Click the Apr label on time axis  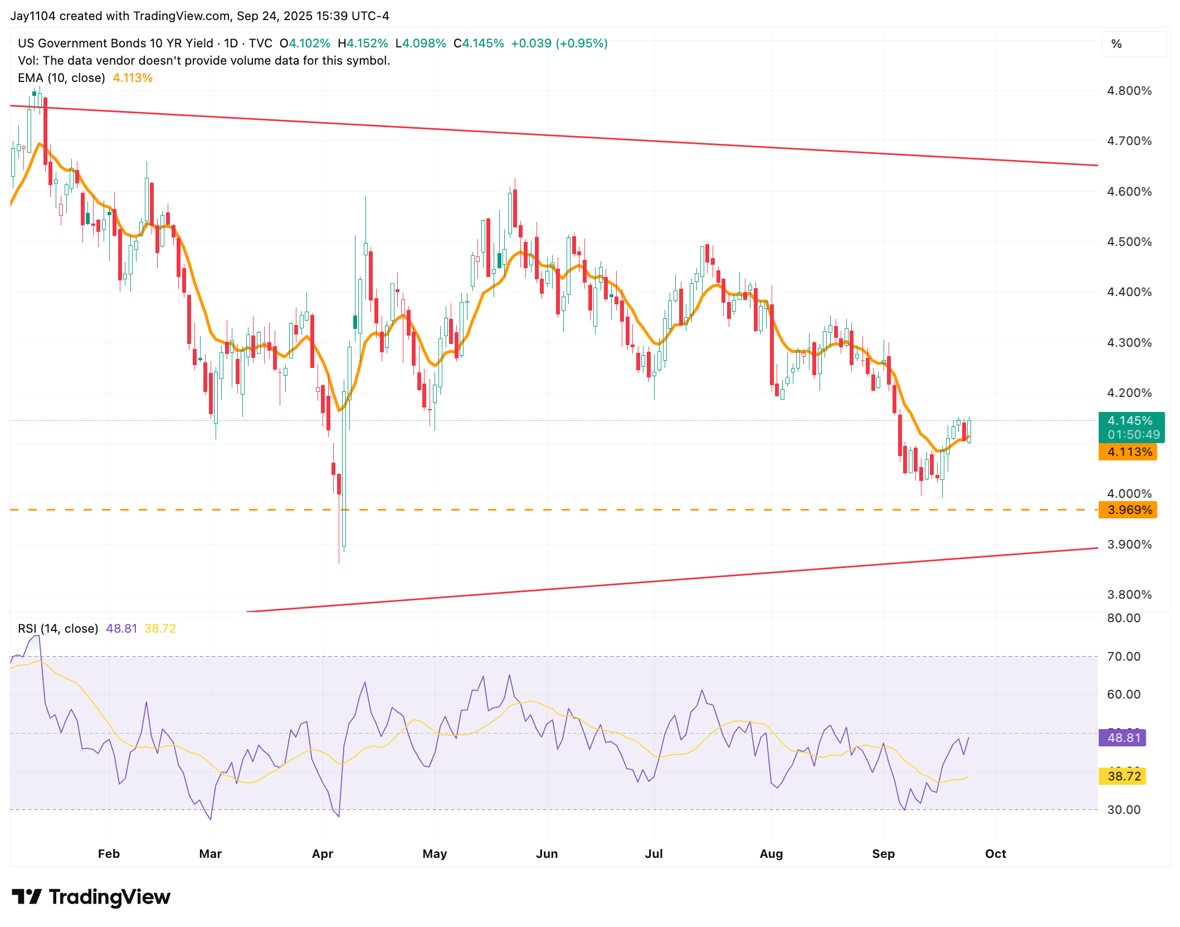323,854
